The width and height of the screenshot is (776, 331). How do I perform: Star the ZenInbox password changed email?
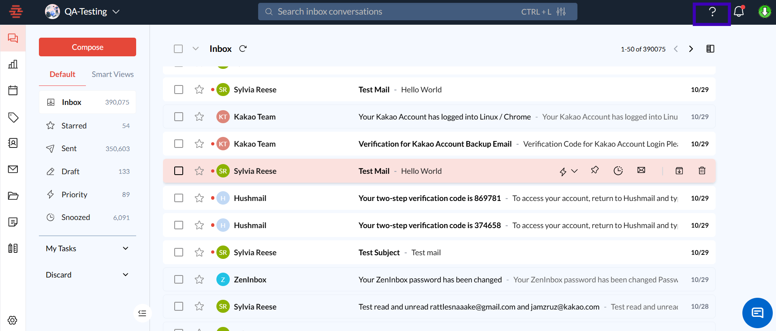coord(199,280)
